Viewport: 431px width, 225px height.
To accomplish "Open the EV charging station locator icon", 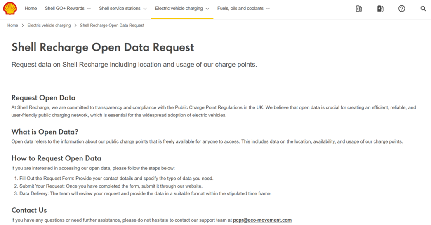I will coord(380,9).
